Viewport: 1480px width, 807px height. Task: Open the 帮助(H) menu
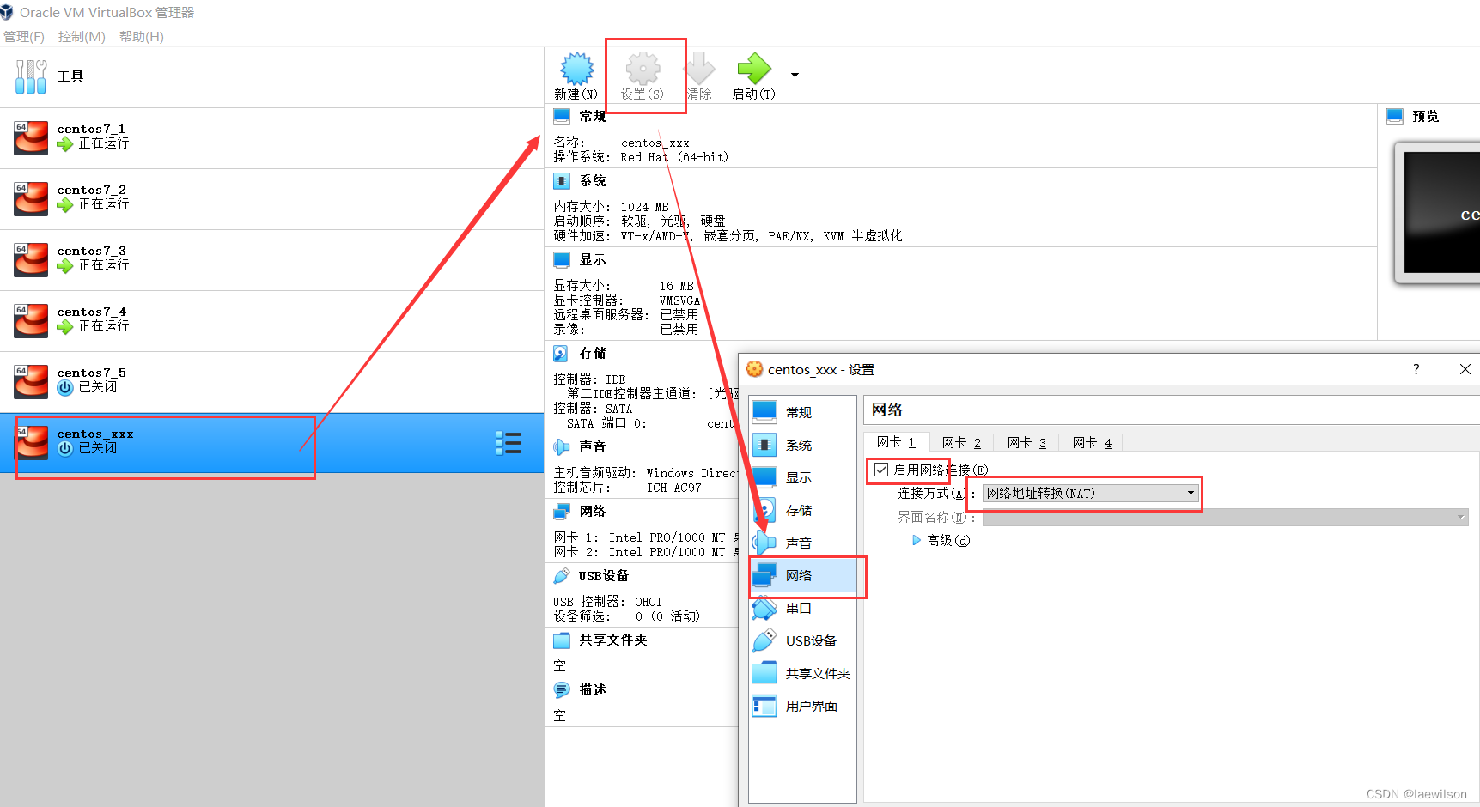[x=142, y=37]
